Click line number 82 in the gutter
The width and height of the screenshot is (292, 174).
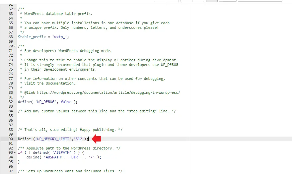click(11, 102)
